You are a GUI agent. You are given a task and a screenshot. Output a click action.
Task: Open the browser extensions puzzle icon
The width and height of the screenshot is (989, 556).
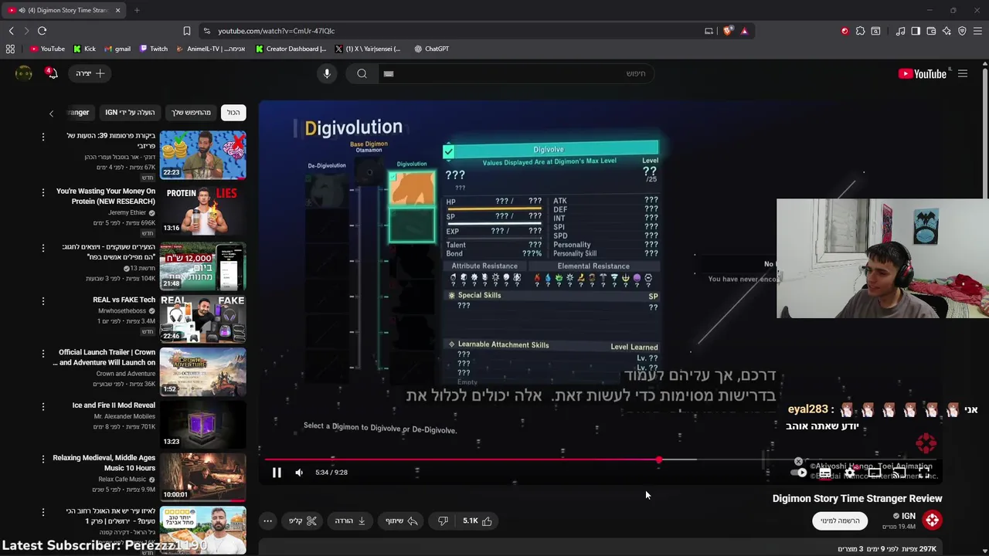tap(860, 31)
